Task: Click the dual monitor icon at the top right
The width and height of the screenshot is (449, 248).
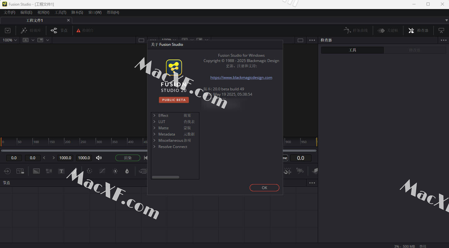Action: 441,30
